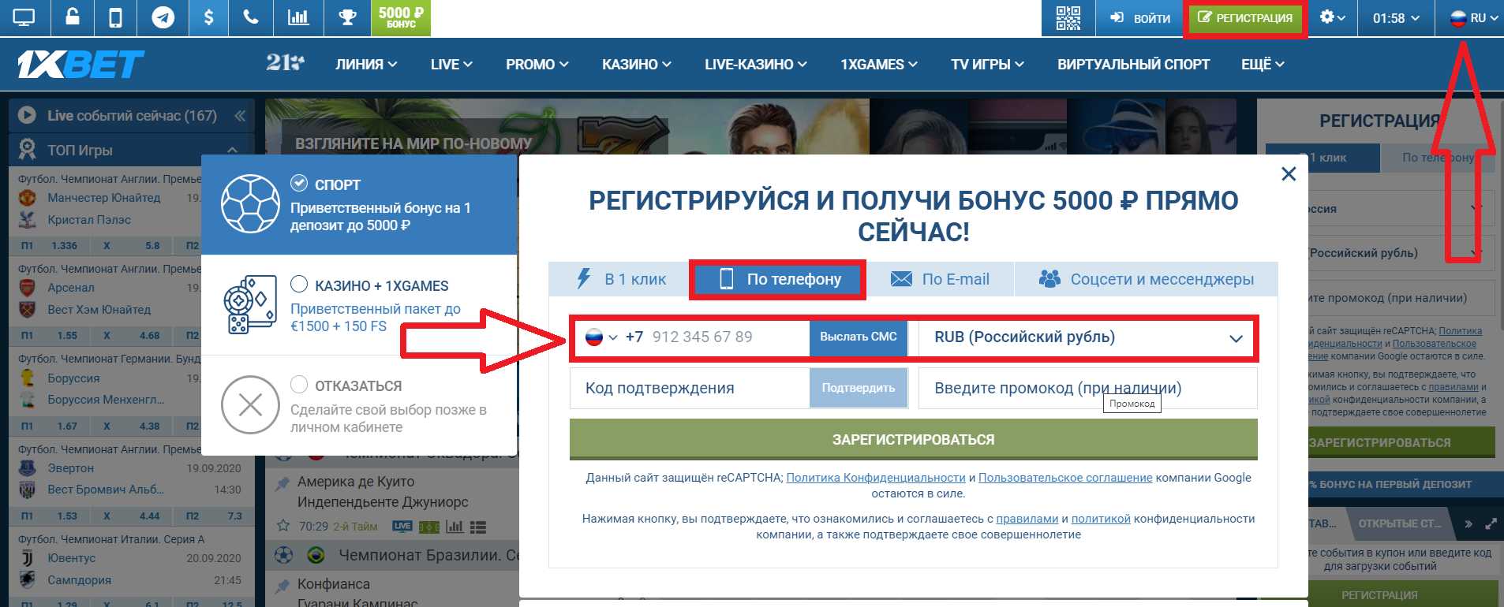Expand the ЕЩЁ menu

(1263, 65)
